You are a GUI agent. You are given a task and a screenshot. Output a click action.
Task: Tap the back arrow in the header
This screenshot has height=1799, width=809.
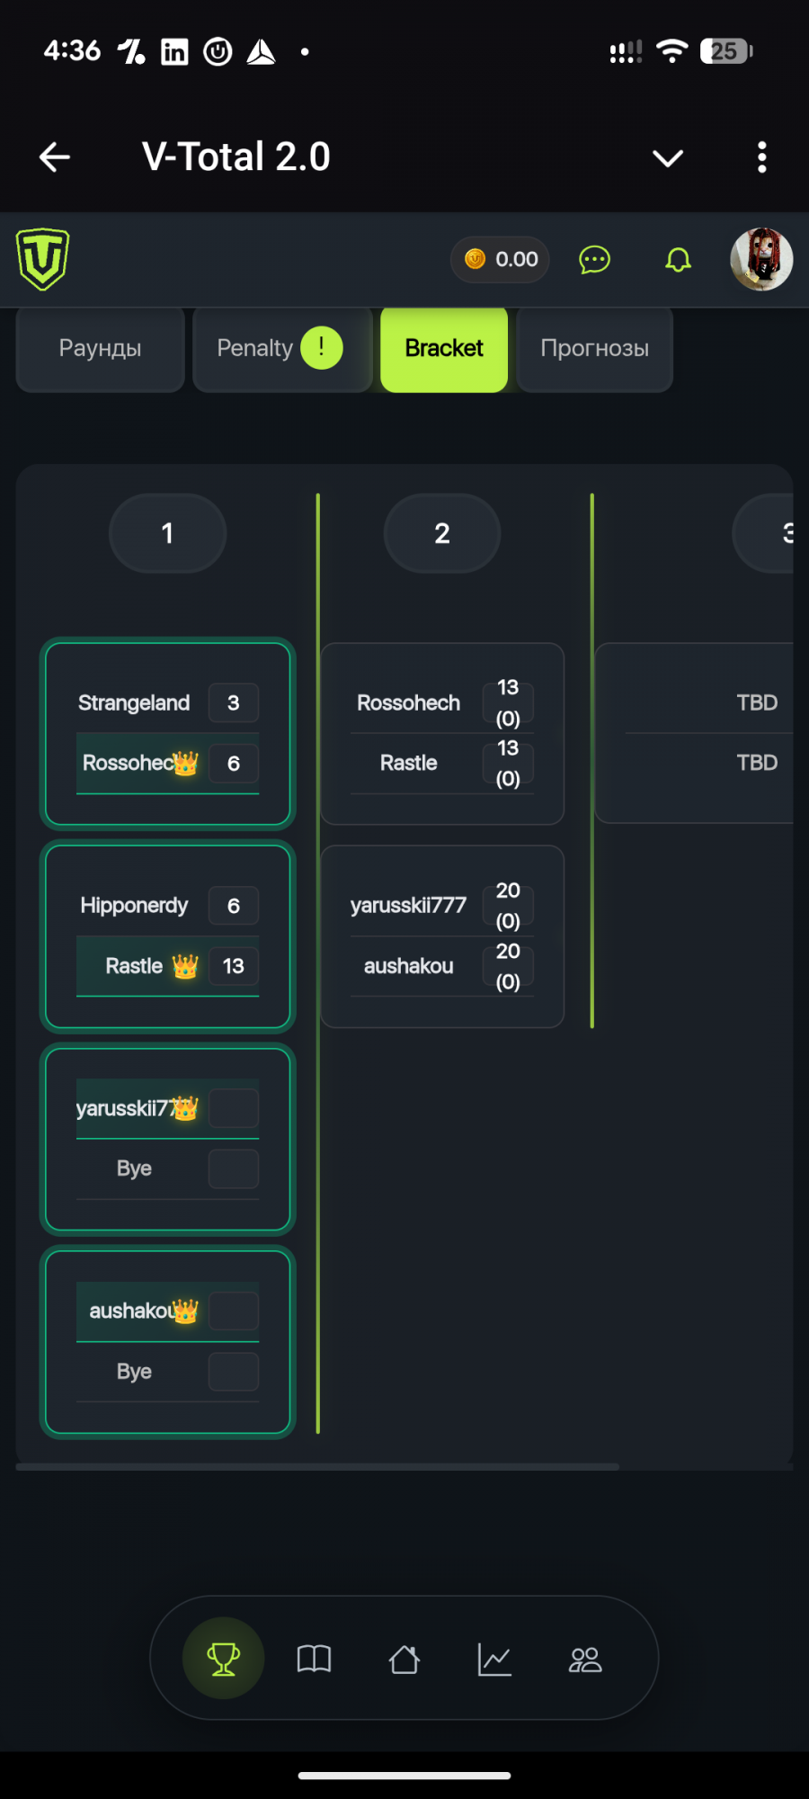tap(55, 157)
